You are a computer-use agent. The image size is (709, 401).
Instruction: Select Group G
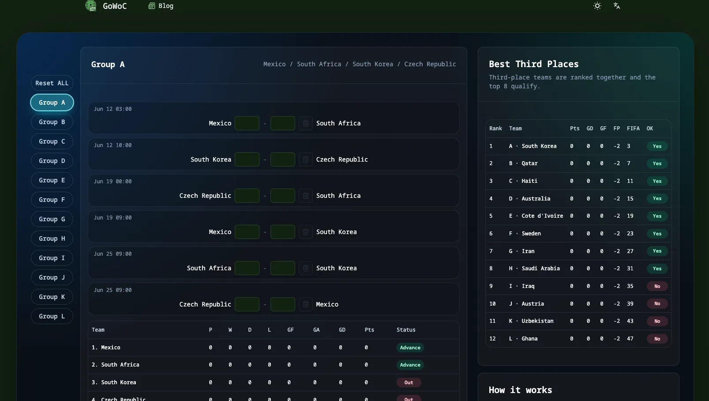pyautogui.click(x=52, y=219)
